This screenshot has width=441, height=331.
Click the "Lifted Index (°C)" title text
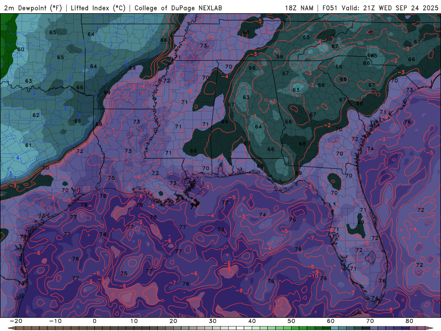(98, 8)
